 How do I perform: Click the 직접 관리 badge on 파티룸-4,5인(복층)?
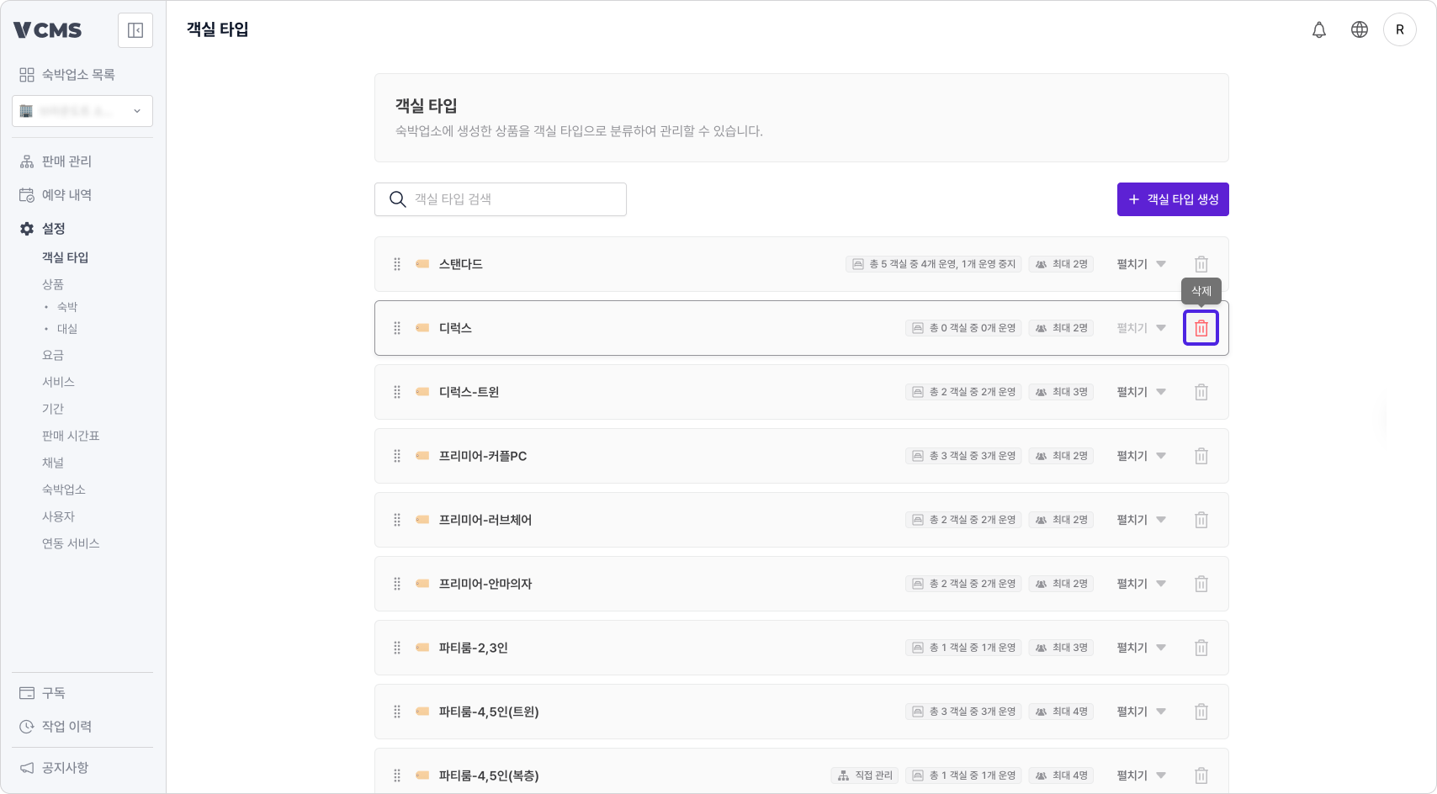pos(864,775)
